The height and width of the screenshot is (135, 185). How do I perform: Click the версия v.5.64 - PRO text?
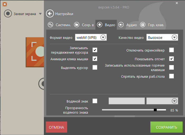tap(114, 7)
